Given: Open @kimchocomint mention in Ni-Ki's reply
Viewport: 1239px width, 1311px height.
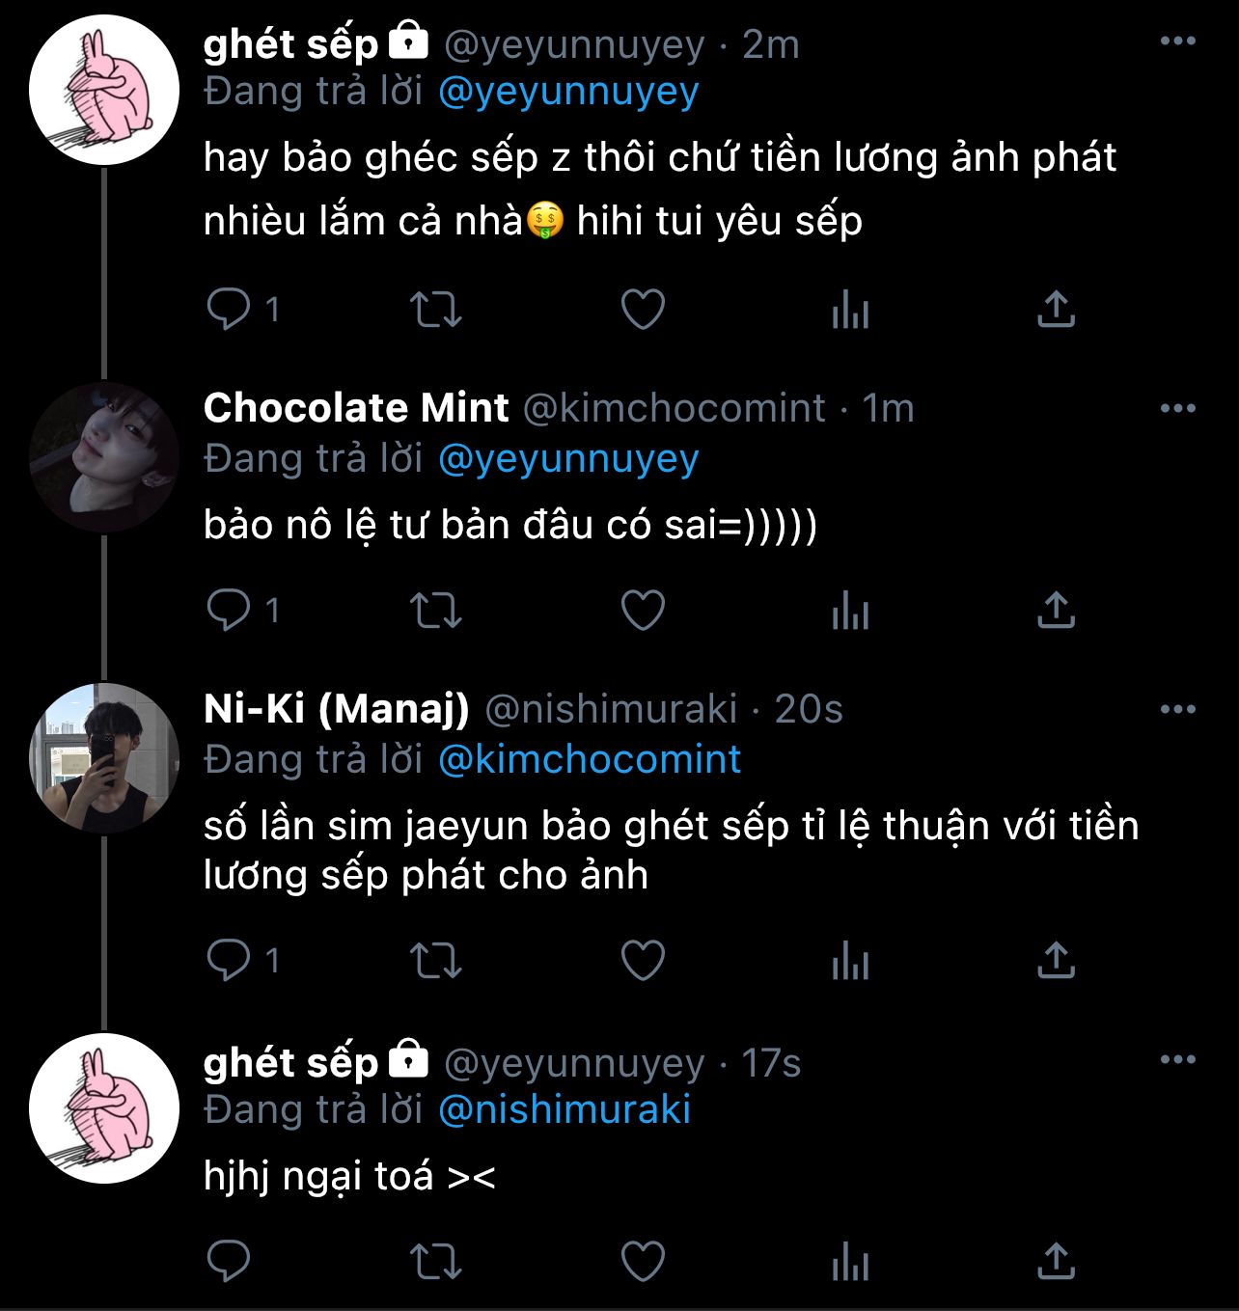Looking at the screenshot, I should point(589,759).
